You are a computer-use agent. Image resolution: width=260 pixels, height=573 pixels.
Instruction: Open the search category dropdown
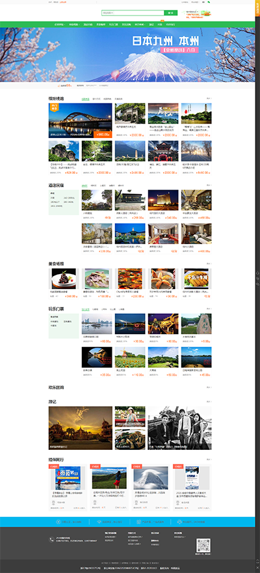pos(108,13)
